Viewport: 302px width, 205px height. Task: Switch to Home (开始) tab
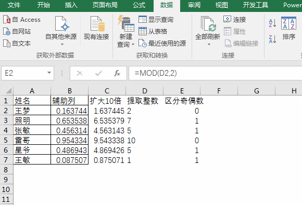click(43, 5)
